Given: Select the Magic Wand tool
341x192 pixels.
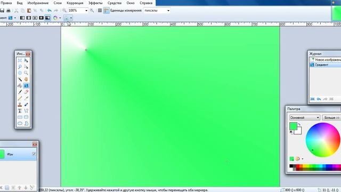Looking at the screenshot, I should 20,79.
